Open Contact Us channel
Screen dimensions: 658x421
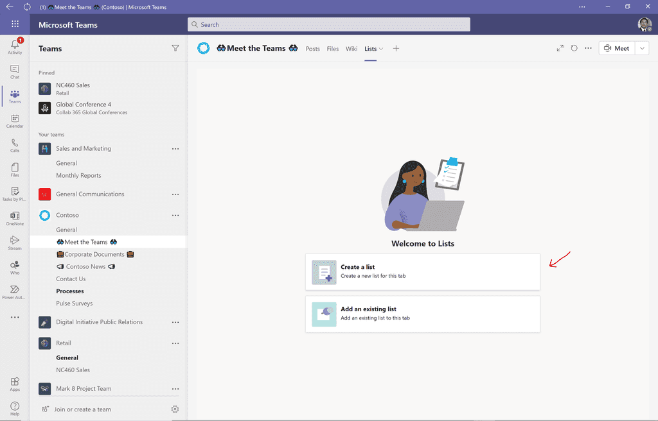(x=71, y=279)
